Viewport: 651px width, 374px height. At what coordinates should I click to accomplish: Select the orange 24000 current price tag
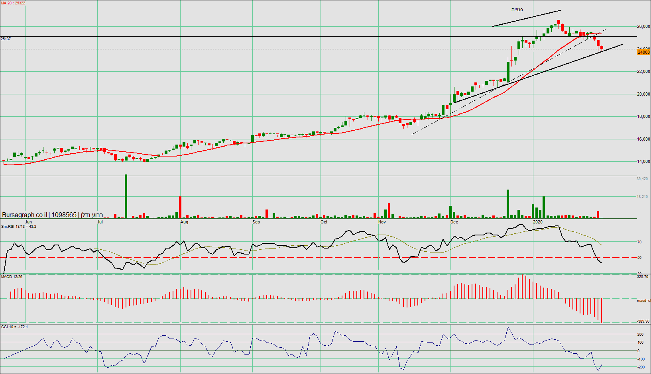(x=643, y=52)
